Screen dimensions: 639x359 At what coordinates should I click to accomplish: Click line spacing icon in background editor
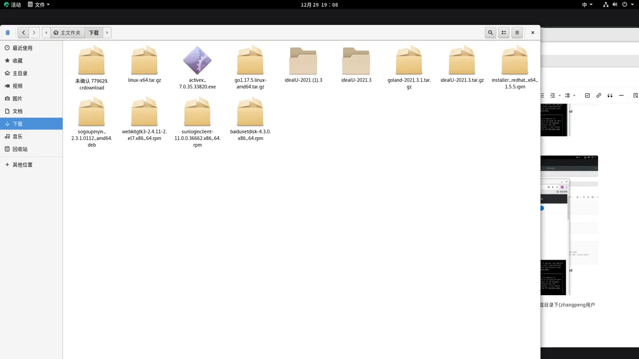(x=568, y=95)
